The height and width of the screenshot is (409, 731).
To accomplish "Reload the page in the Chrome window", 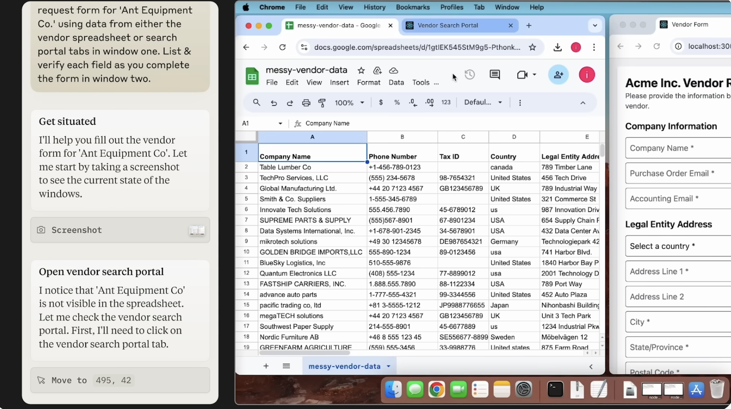I will (282, 47).
